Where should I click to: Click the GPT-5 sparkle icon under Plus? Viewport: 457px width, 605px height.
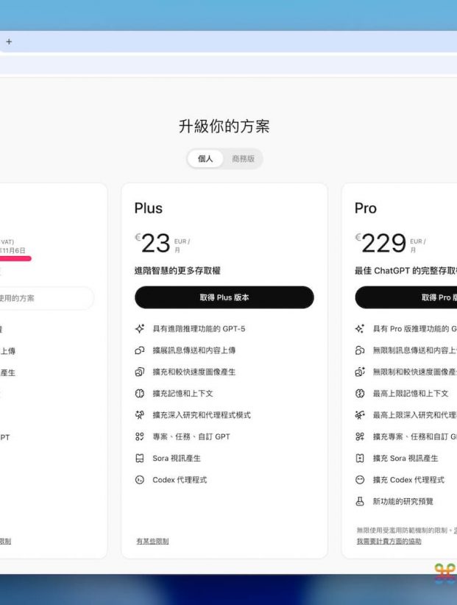(140, 329)
